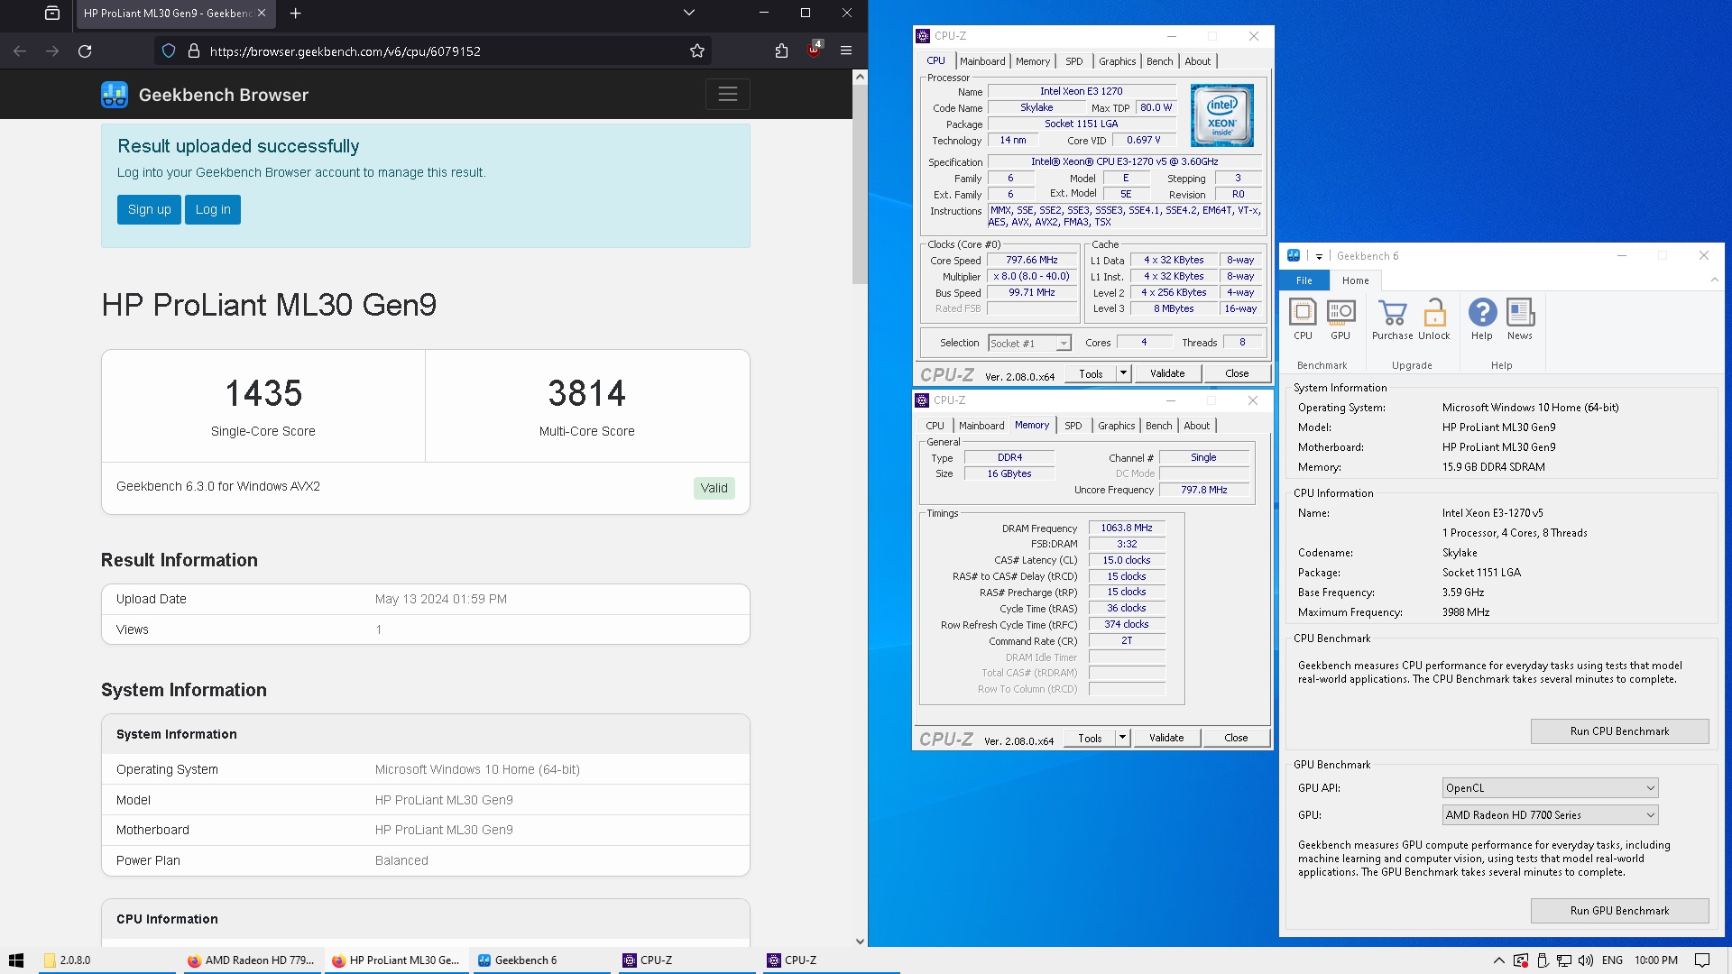
Task: Run GPU Benchmark in Geekbench 6
Action: 1619,911
